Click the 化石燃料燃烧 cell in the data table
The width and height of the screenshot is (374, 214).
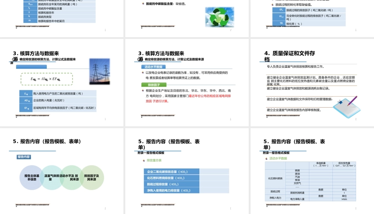pyautogui.click(x=275, y=178)
